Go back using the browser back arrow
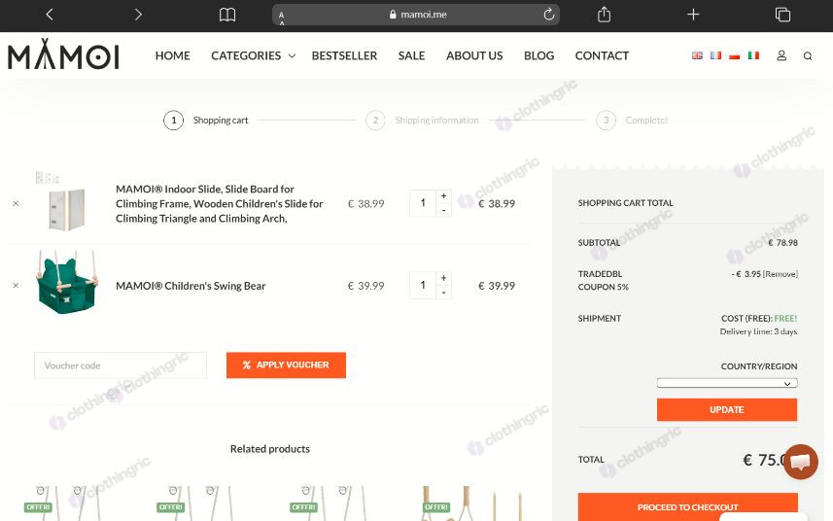The height and width of the screenshot is (521, 833). click(50, 15)
